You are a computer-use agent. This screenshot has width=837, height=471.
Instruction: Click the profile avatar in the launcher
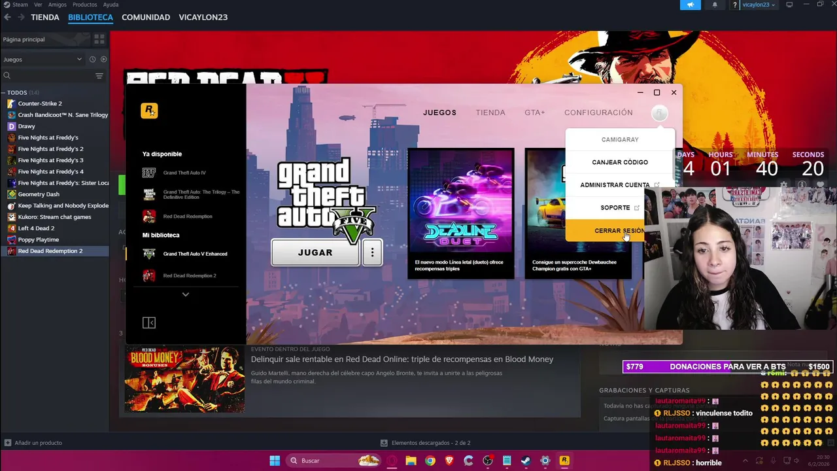coord(660,114)
